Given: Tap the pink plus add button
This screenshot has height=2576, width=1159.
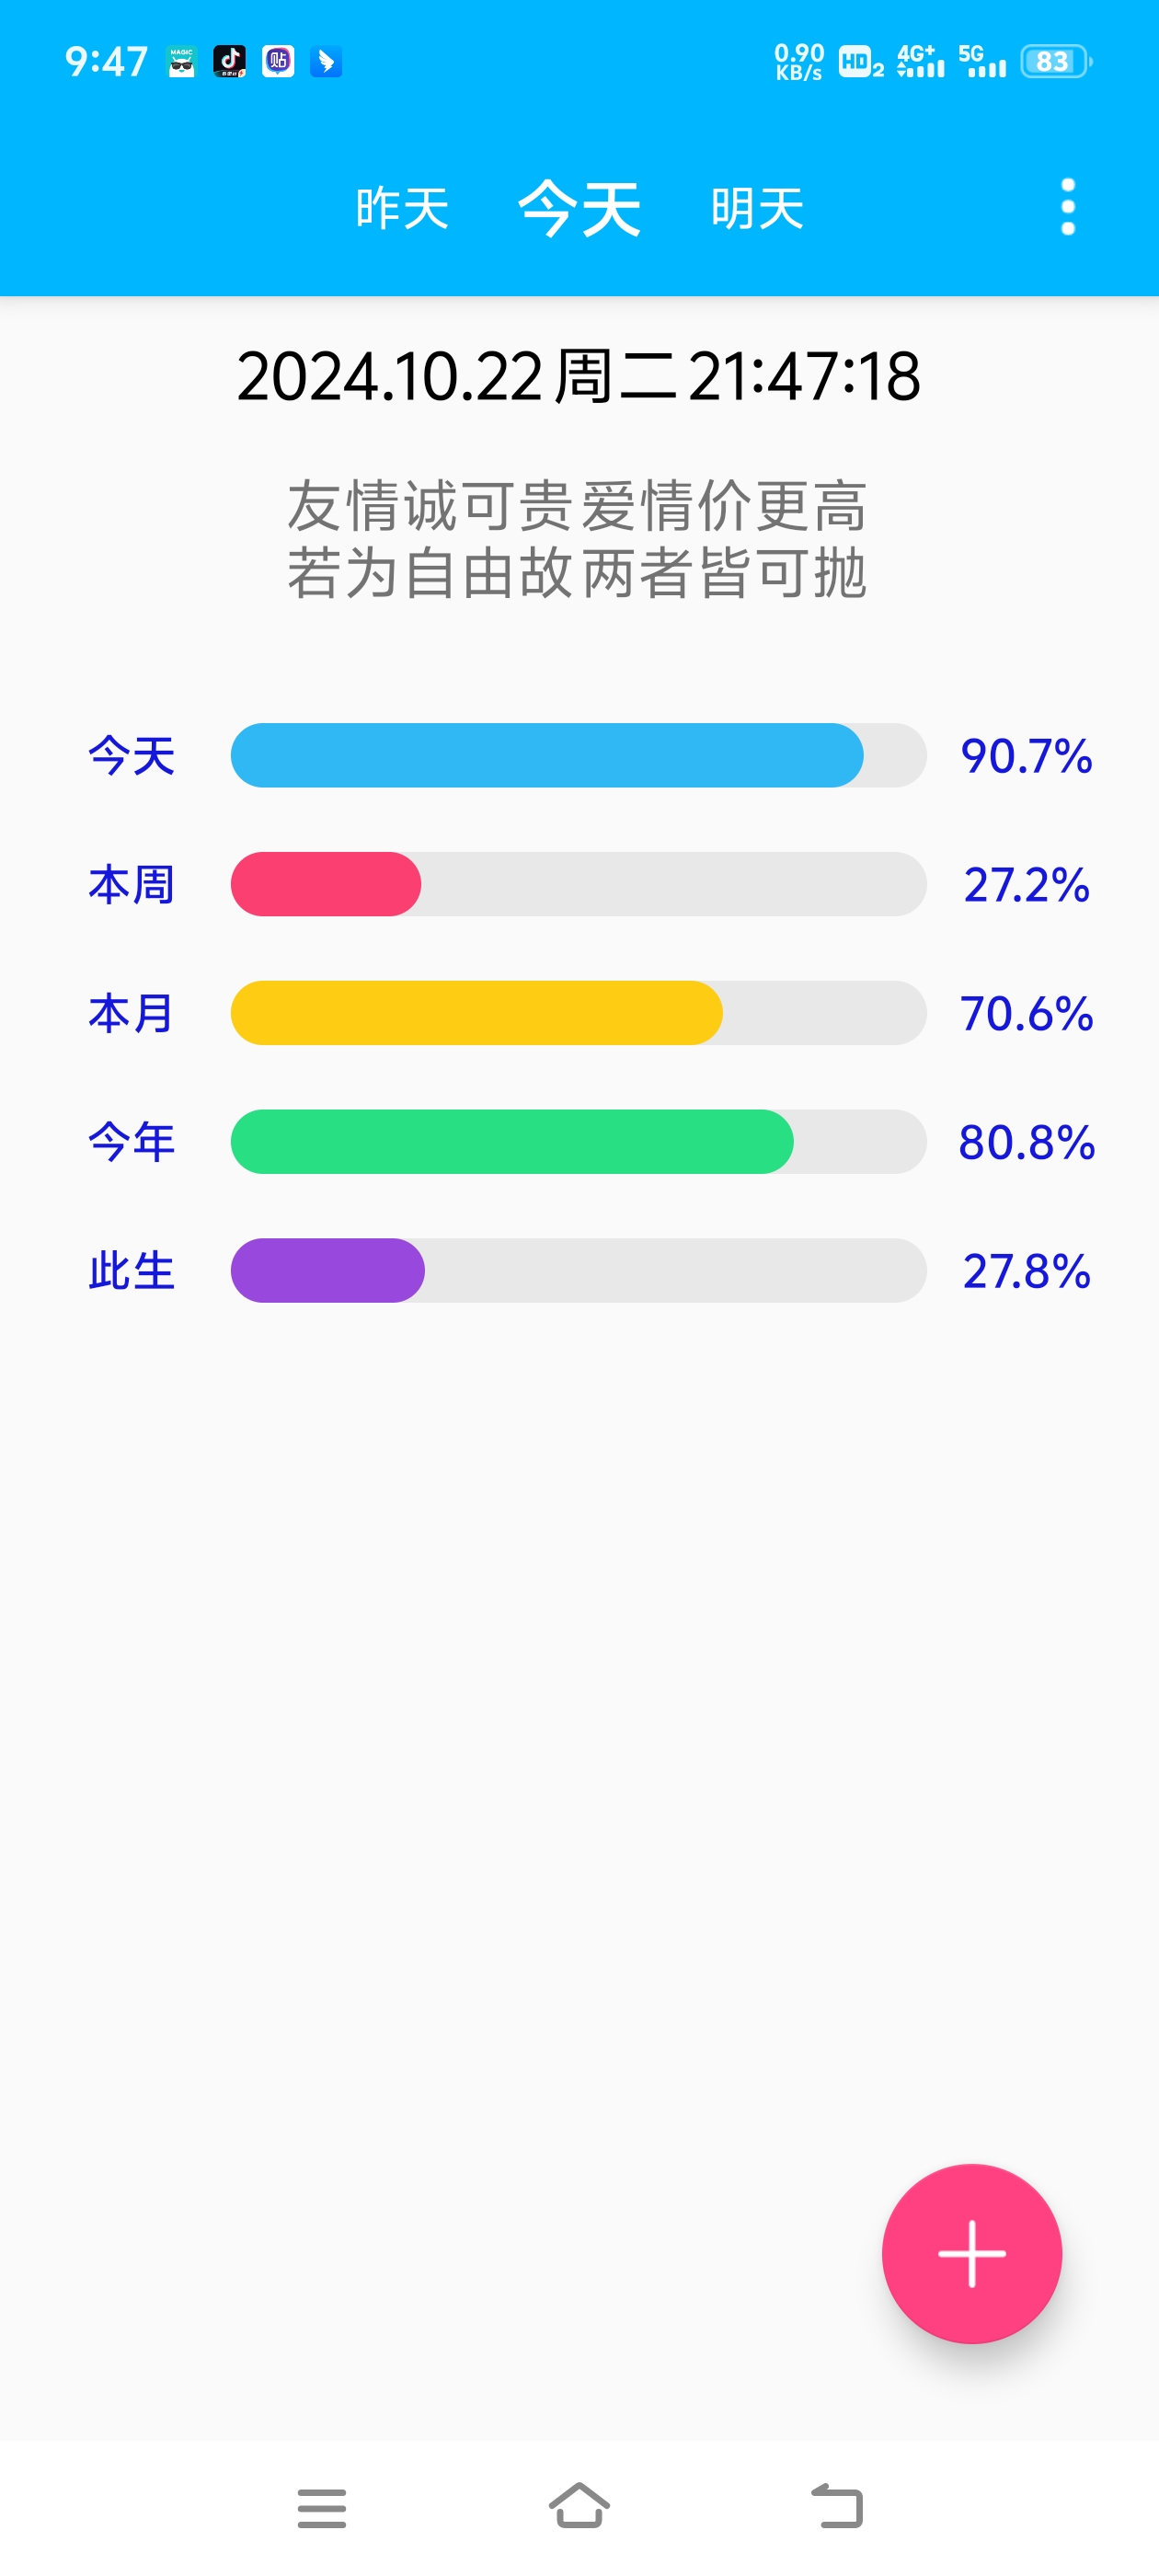Looking at the screenshot, I should click(971, 2253).
